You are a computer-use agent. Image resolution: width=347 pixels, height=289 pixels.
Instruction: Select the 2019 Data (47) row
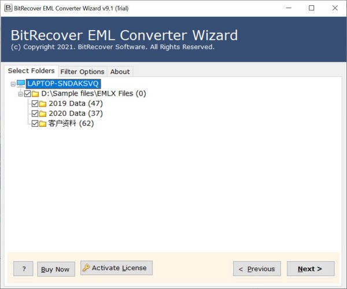pos(76,104)
